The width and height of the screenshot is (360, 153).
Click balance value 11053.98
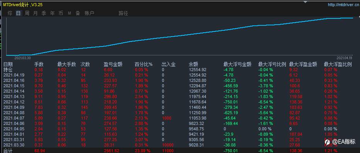[x=197, y=118]
